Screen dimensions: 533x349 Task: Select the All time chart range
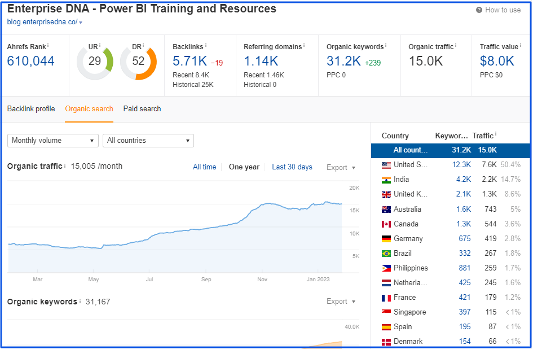(204, 167)
